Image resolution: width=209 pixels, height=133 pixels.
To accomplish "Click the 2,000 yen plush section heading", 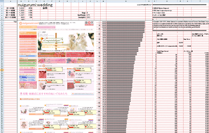I will 30,99.
